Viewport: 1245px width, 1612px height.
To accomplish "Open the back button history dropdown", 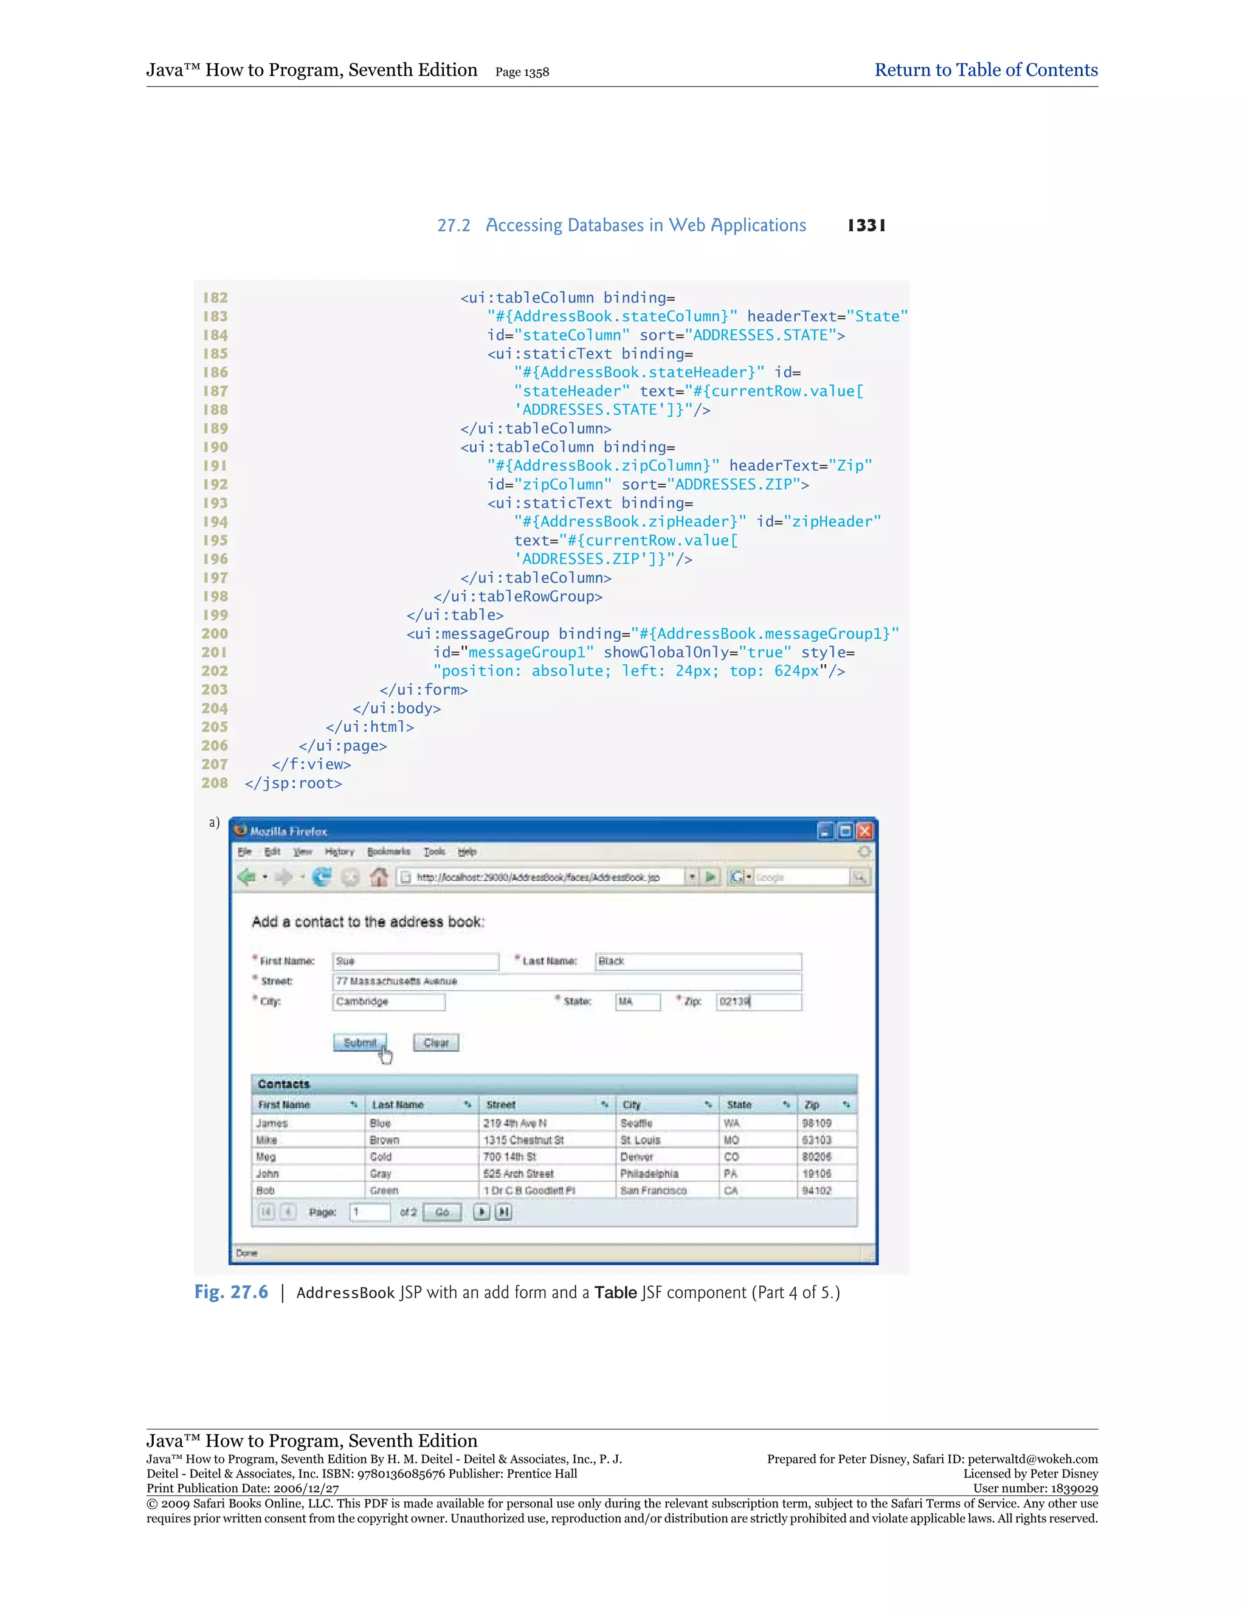I will click(265, 877).
